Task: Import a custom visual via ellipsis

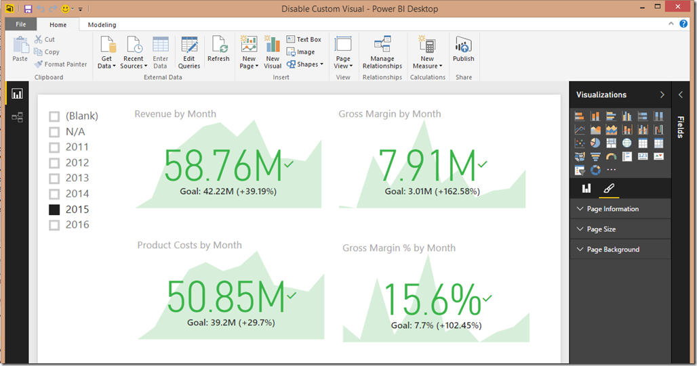Action: point(612,169)
